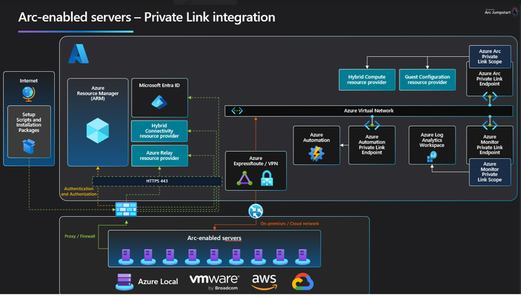
Task: Click the first Arc-enabled server icon
Action: pos(126,257)
